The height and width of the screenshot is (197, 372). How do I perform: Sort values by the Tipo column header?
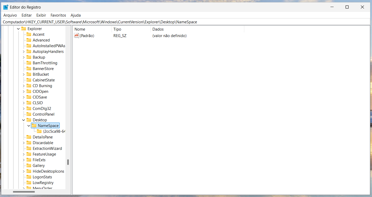click(131, 29)
